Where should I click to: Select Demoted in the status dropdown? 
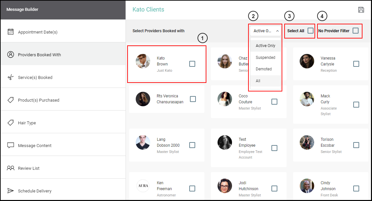click(x=266, y=69)
